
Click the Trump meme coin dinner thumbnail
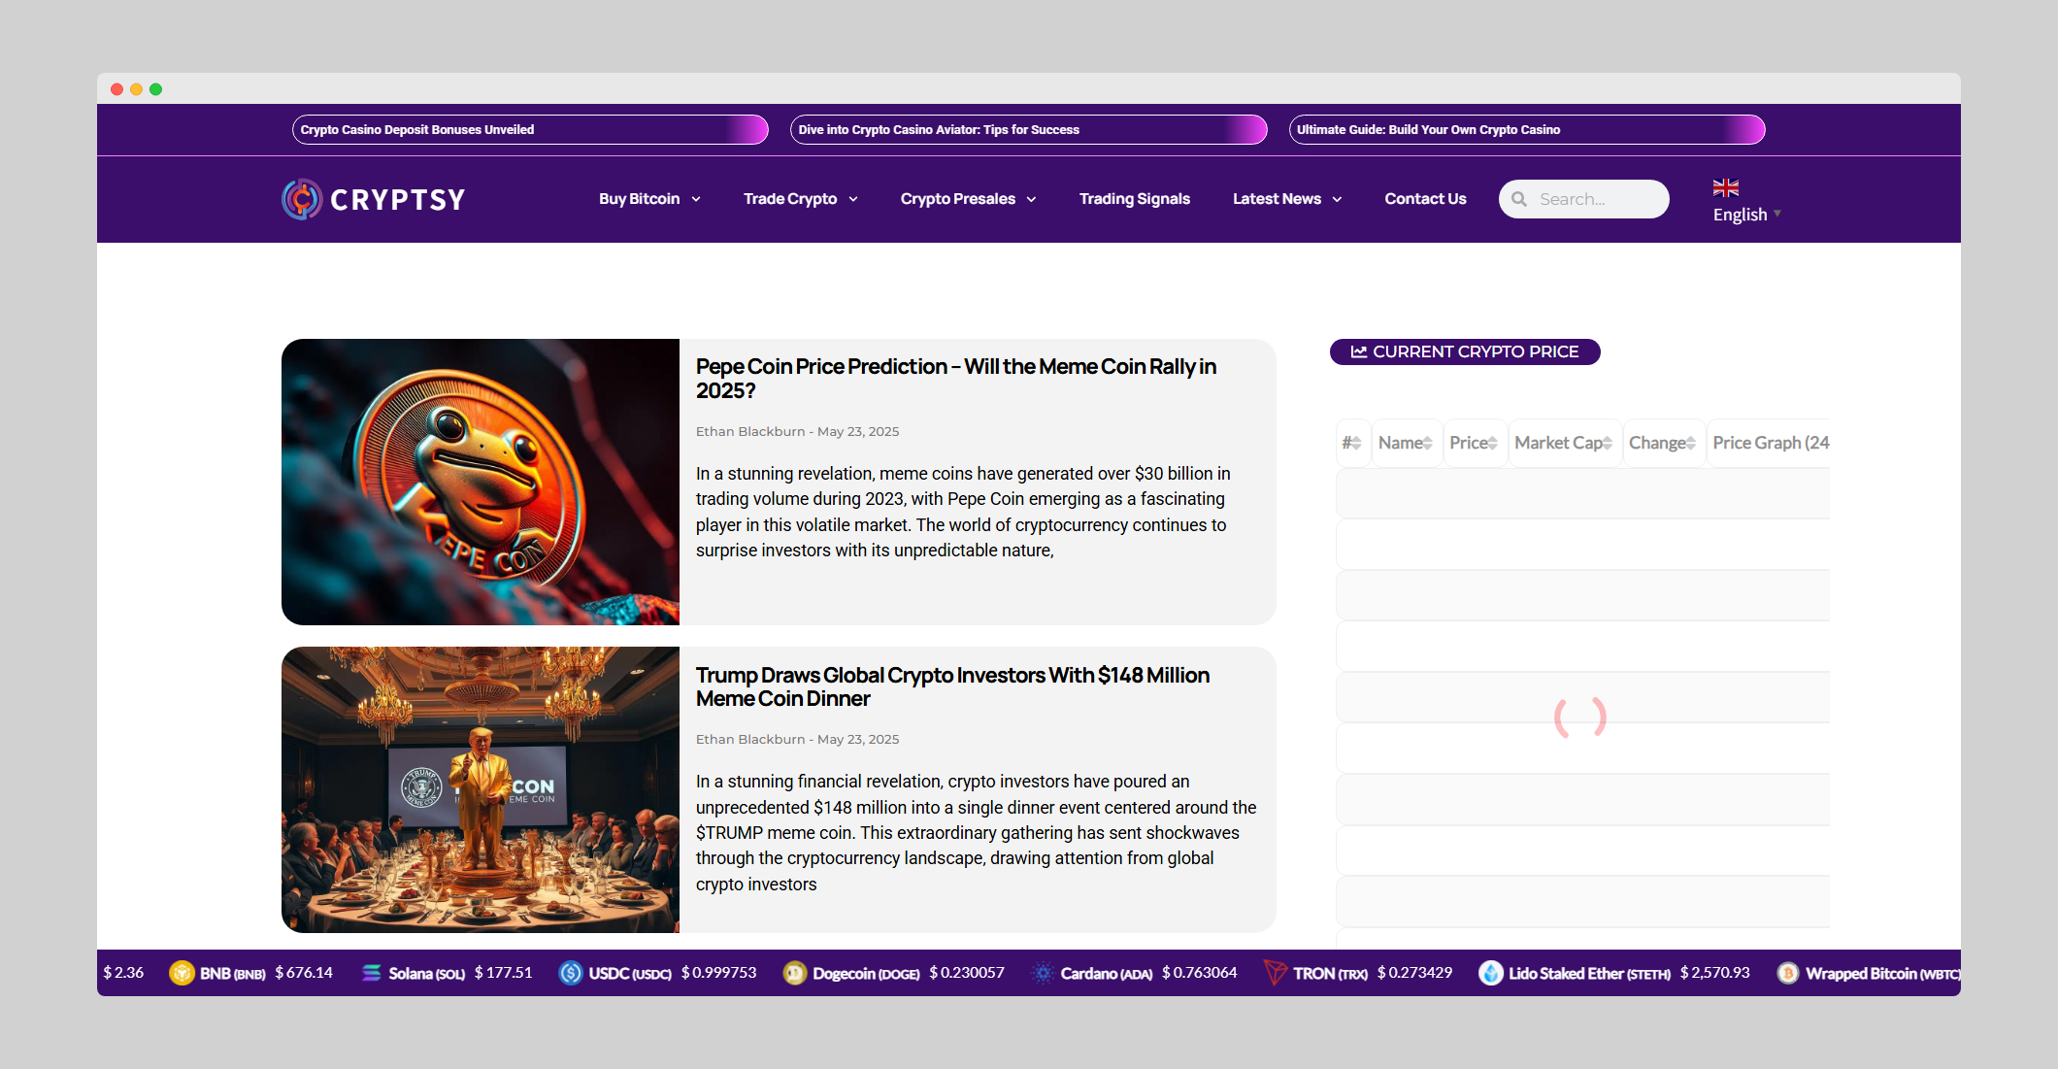click(x=481, y=789)
